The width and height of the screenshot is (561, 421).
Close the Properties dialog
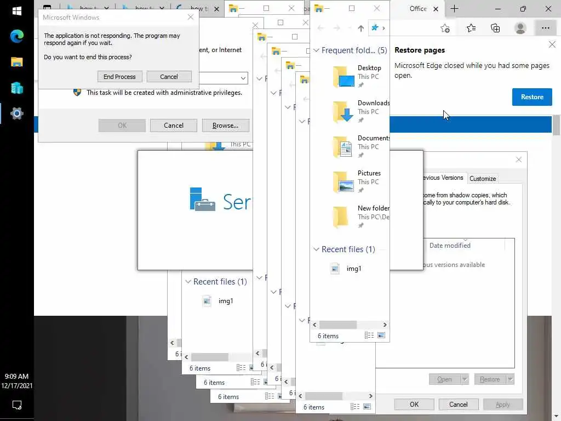(x=519, y=160)
